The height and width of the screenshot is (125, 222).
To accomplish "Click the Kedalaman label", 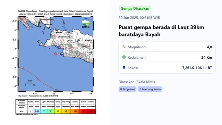I will 137,58.
